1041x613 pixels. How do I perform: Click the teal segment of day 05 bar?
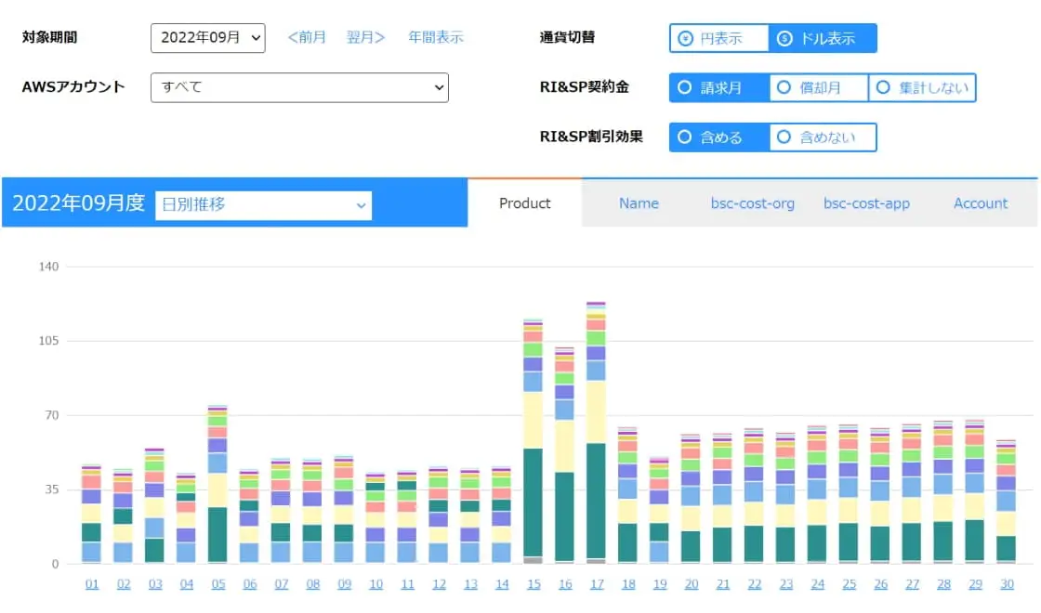(x=217, y=535)
